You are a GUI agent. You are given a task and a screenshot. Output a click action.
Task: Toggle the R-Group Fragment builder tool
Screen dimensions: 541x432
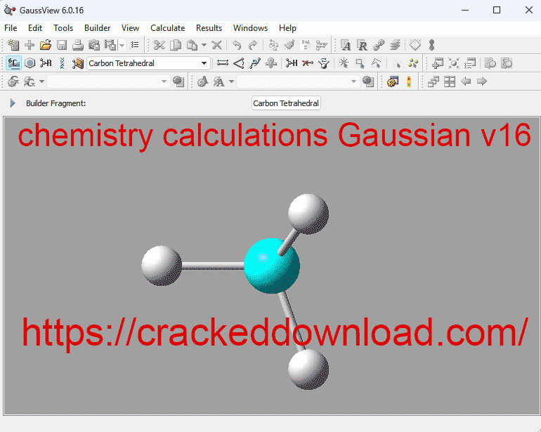(46, 63)
